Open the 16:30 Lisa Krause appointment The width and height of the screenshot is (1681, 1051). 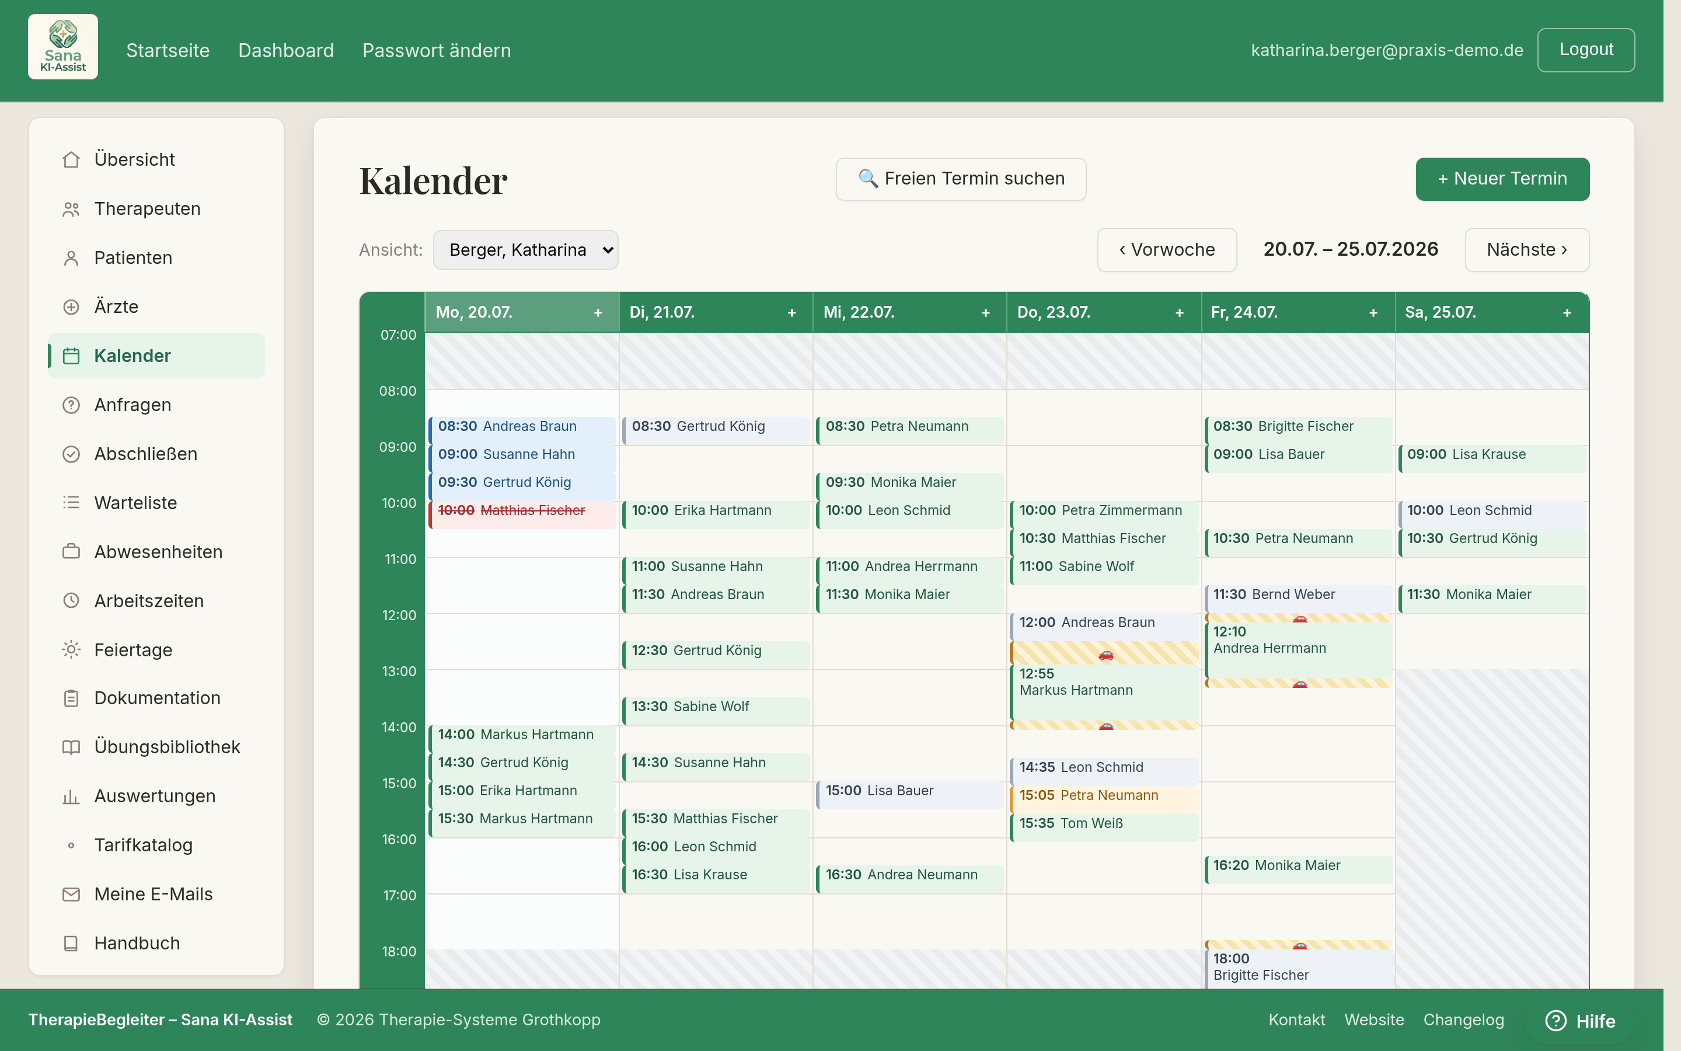tap(716, 879)
